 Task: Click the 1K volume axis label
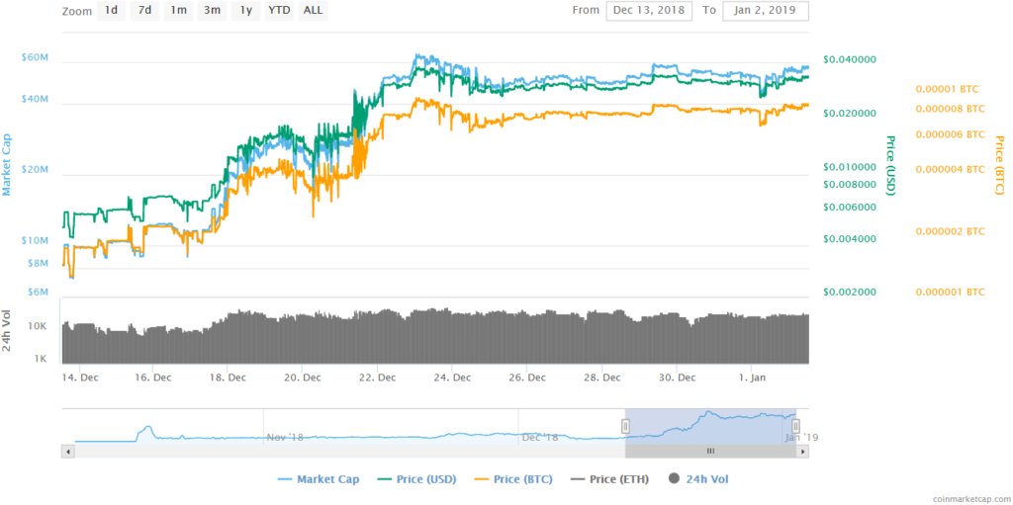click(x=41, y=359)
